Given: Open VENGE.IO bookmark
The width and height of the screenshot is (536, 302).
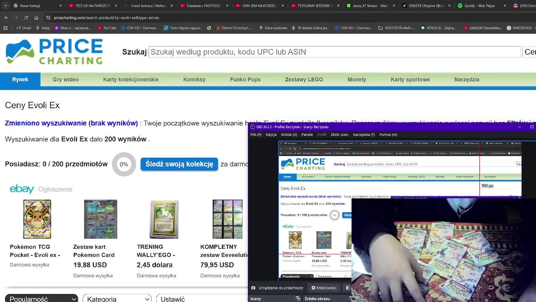Looking at the screenshot, I should 438,28.
